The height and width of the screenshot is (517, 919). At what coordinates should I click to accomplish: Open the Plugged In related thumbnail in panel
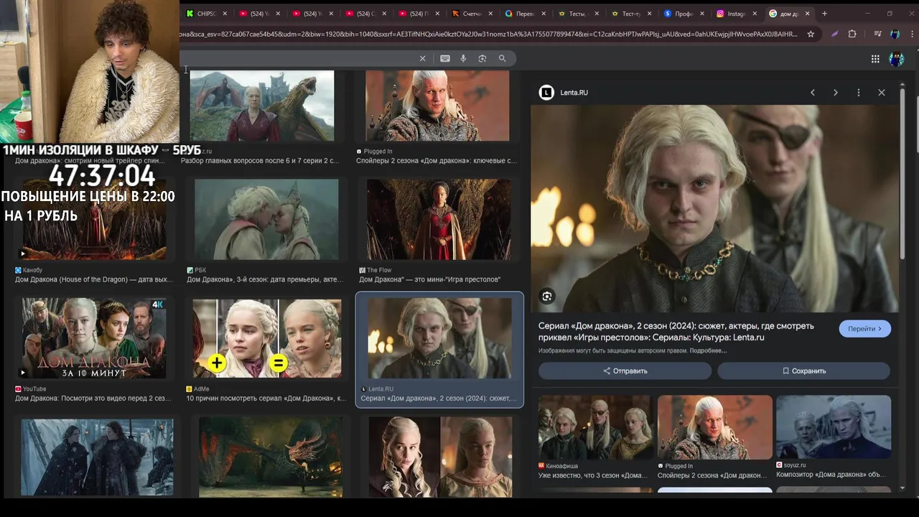tap(715, 427)
